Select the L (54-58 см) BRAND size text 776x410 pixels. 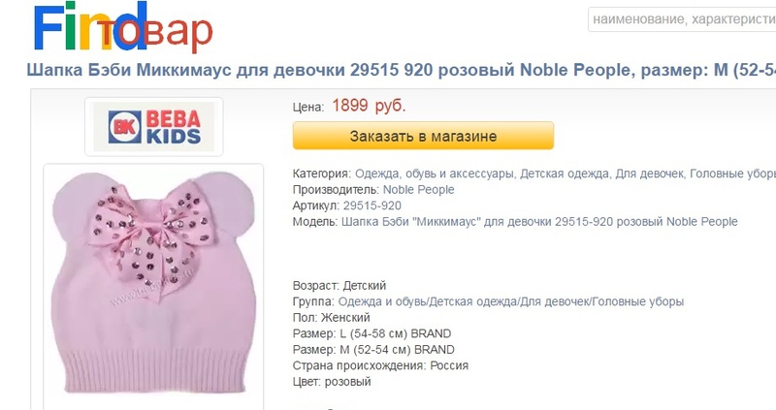[x=396, y=333]
